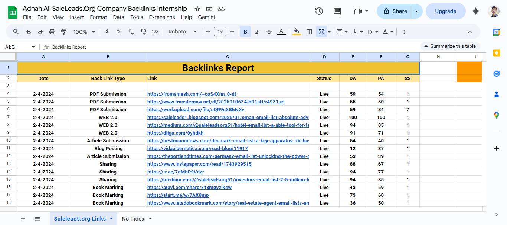
Task: Toggle bold formatting button
Action: click(x=245, y=32)
